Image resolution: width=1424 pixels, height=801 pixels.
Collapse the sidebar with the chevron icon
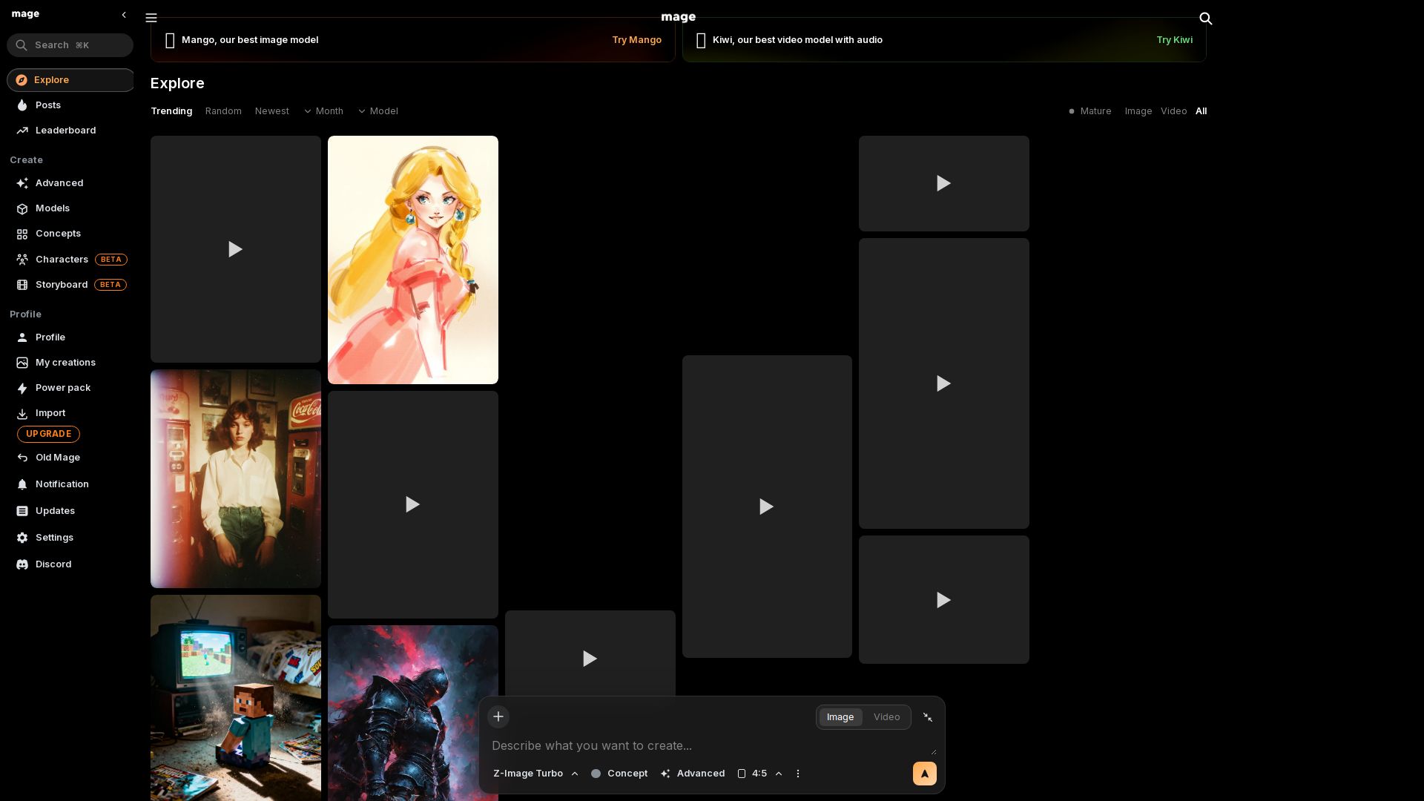coord(124,15)
